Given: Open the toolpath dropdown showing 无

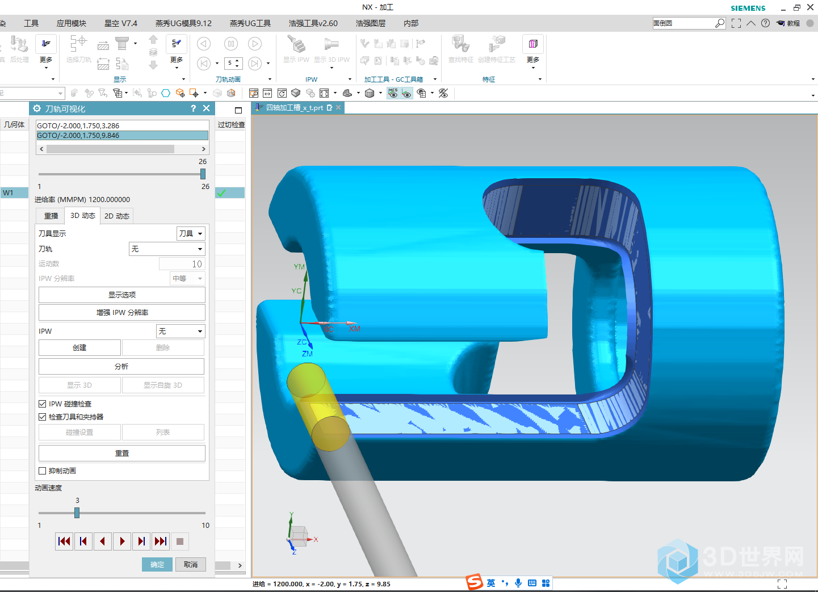Looking at the screenshot, I should [x=167, y=249].
